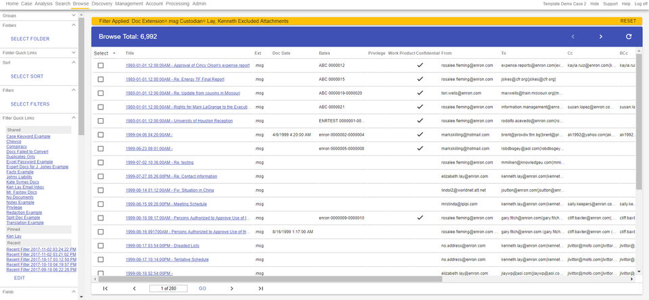The image size is (649, 300).
Task: Open the Select dropdown in table header
Action: tap(114, 53)
